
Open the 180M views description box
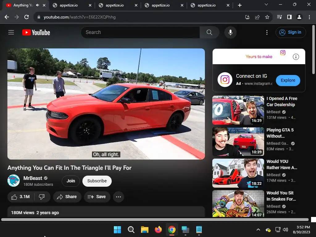point(106,212)
